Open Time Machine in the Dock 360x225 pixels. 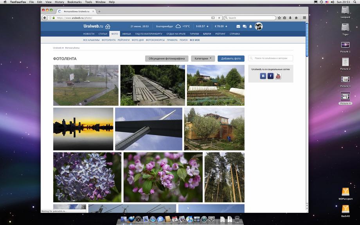204,219
